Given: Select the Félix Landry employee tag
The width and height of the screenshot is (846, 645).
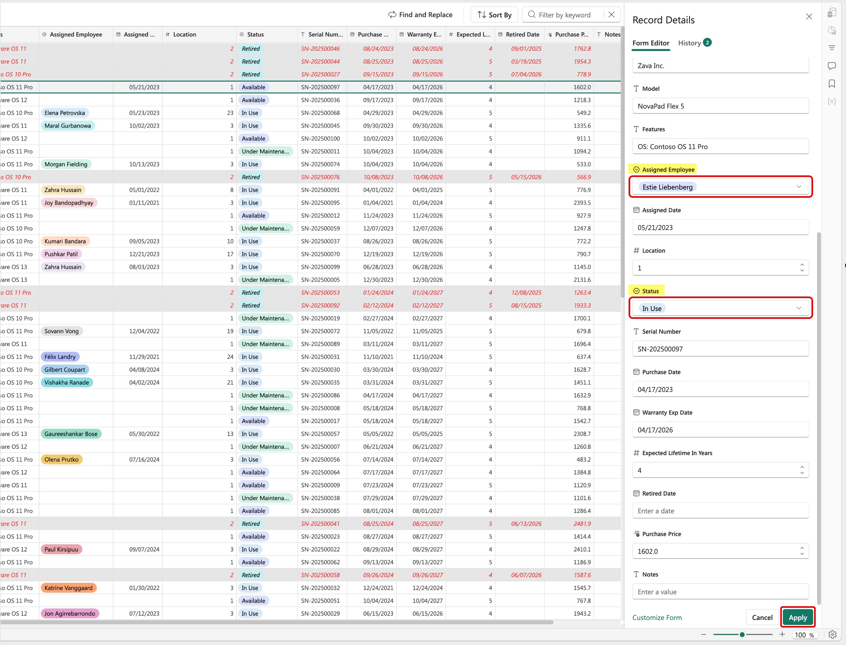Looking at the screenshot, I should click(x=60, y=357).
